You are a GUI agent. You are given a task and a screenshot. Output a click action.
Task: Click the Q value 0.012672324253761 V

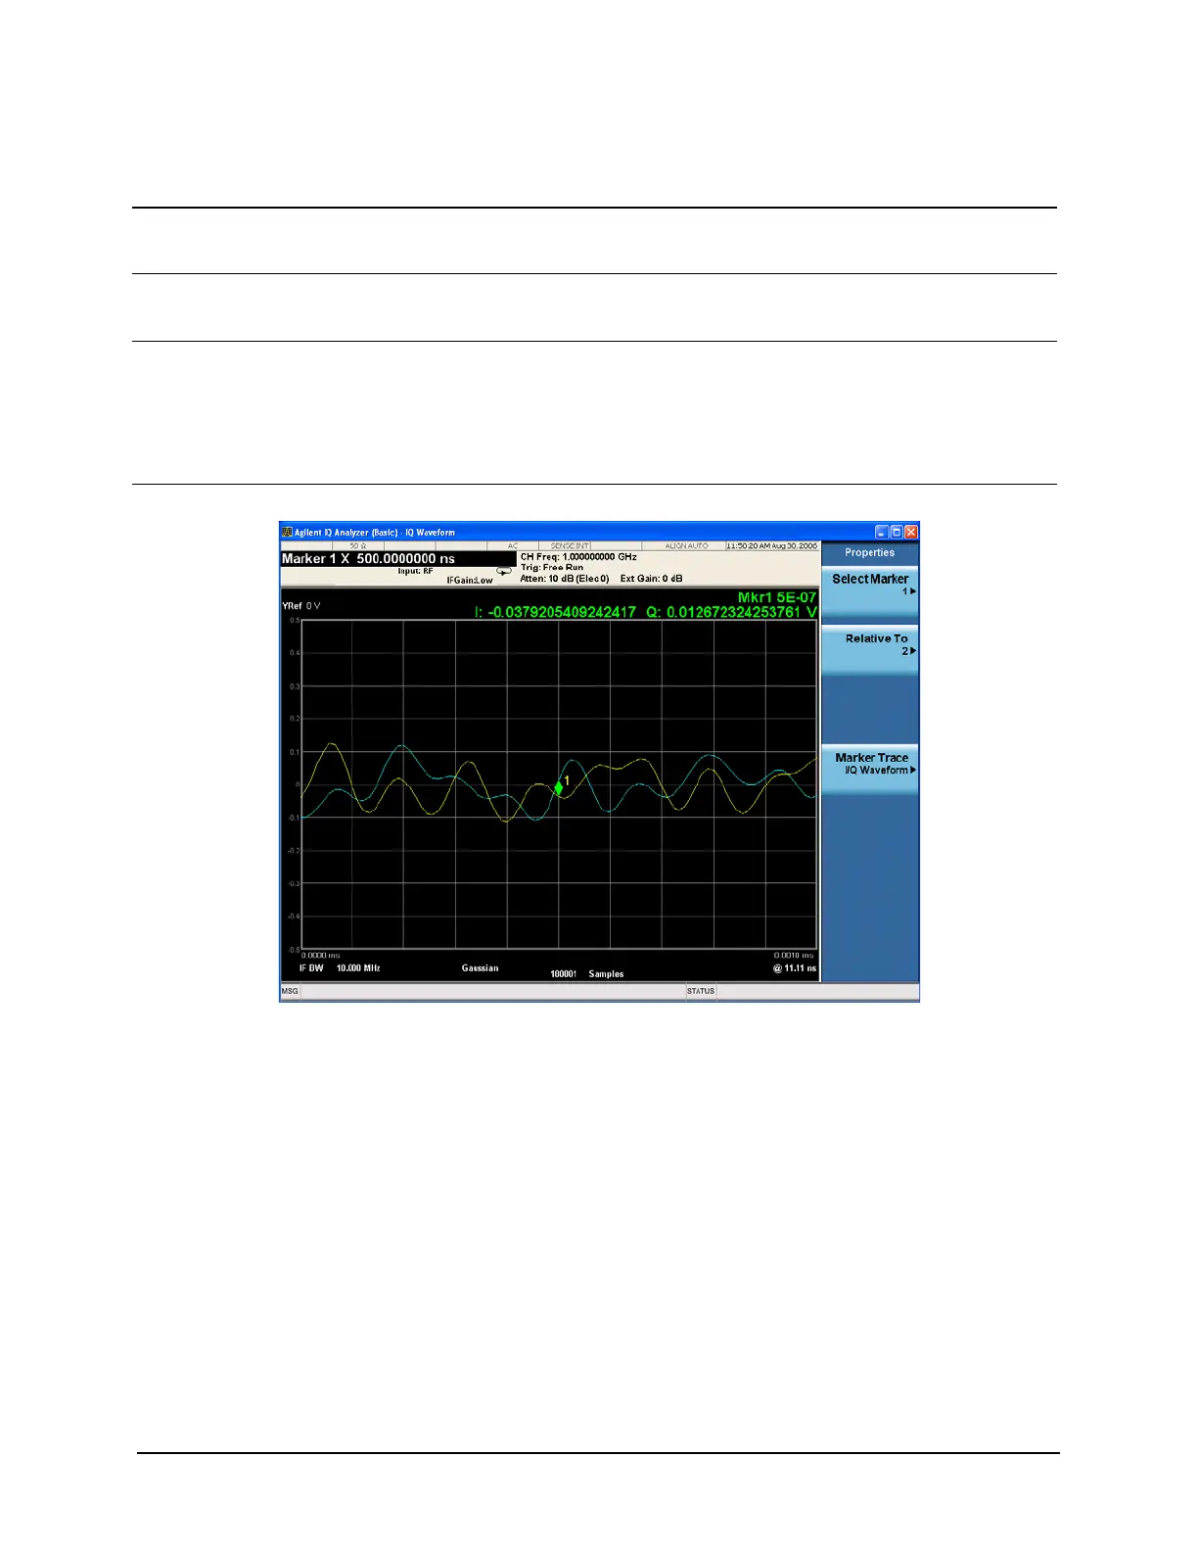click(731, 612)
